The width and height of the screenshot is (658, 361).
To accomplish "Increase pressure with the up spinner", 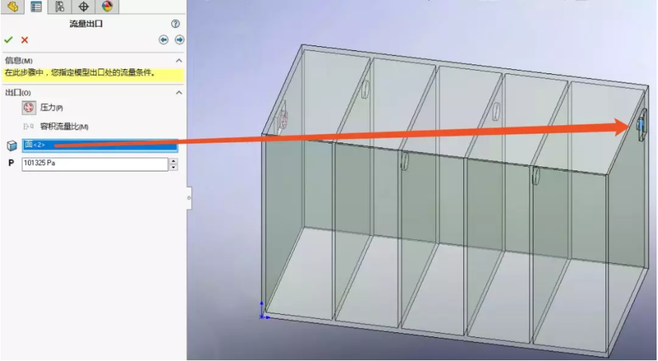I will 174,161.
